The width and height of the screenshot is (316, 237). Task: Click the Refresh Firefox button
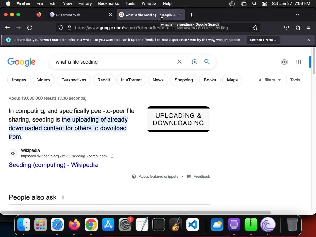pyautogui.click(x=263, y=40)
